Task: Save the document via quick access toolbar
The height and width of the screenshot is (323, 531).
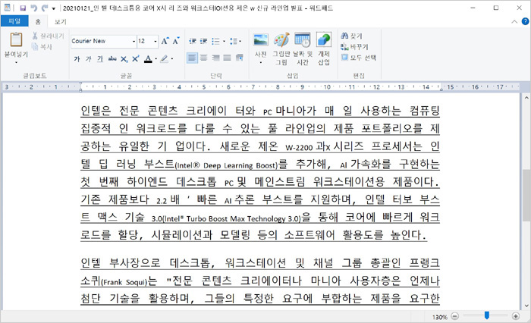Action: pyautogui.click(x=23, y=8)
